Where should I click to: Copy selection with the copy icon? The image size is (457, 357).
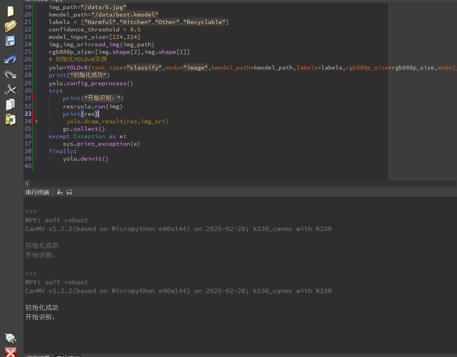click(11, 104)
